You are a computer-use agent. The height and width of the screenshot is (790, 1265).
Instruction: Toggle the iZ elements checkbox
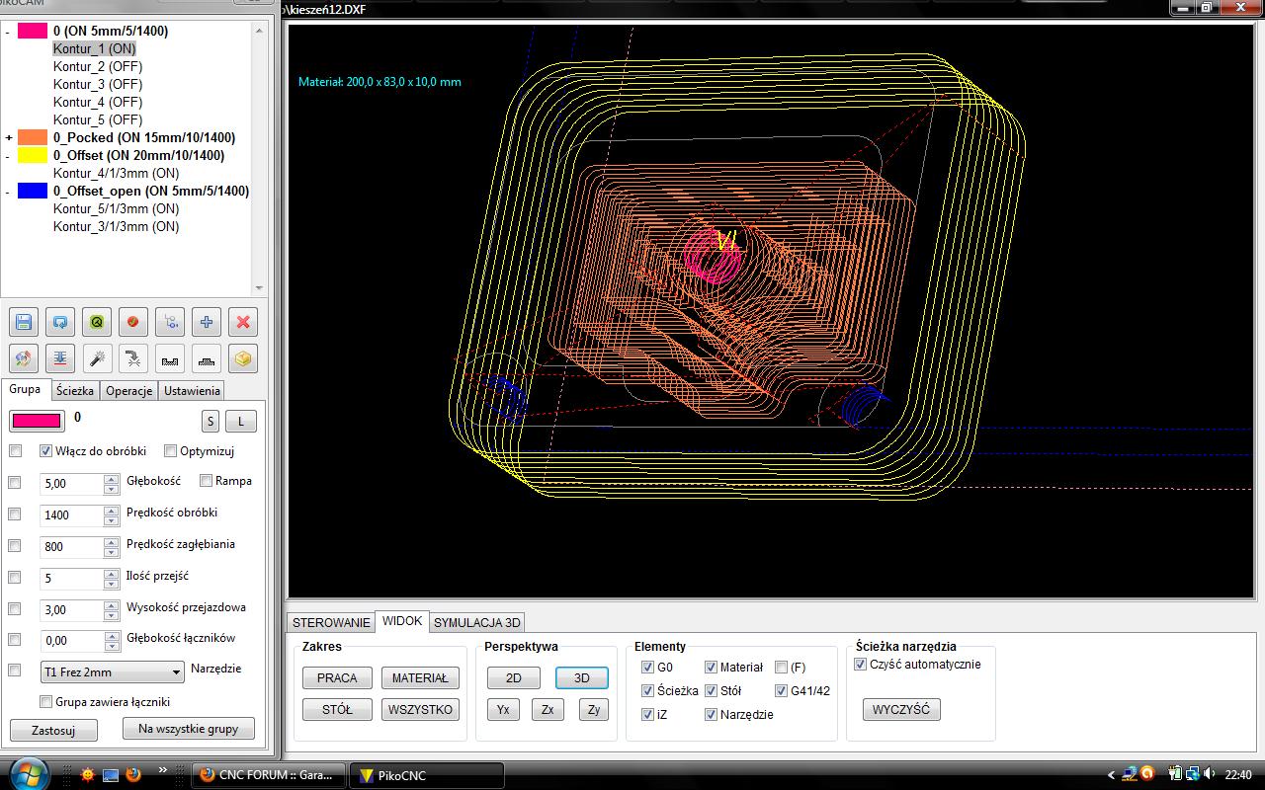click(647, 715)
